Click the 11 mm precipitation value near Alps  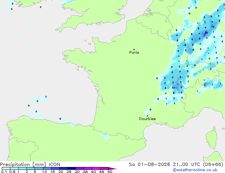pos(173,88)
